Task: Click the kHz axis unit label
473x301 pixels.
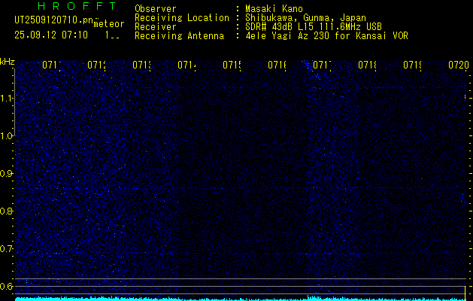Action: [x=8, y=62]
